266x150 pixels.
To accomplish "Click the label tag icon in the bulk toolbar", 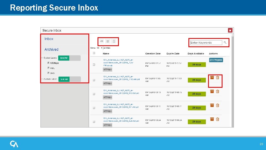I will point(102,41).
